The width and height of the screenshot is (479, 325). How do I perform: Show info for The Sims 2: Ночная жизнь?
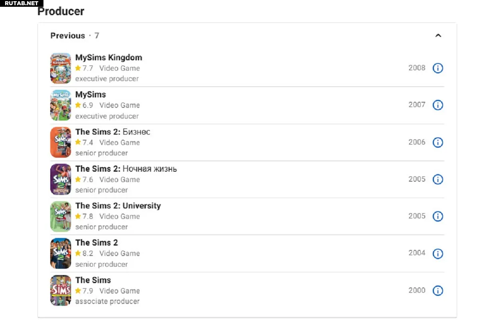pyautogui.click(x=438, y=180)
